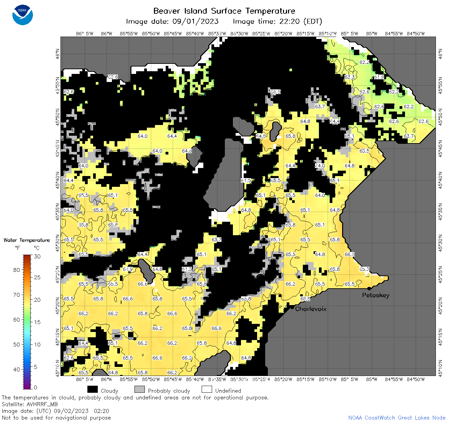Click the 40 Fahrenheit tick label

(x=16, y=369)
